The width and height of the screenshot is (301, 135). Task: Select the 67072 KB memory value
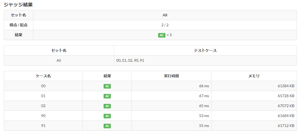(286, 106)
